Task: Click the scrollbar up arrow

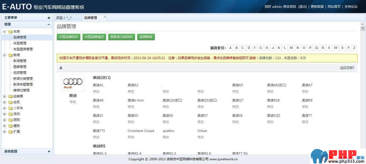Action: click(x=363, y=24)
